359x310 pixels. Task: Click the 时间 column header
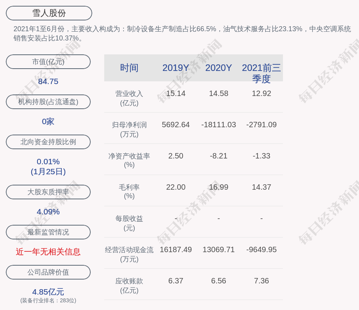[x=129, y=68]
